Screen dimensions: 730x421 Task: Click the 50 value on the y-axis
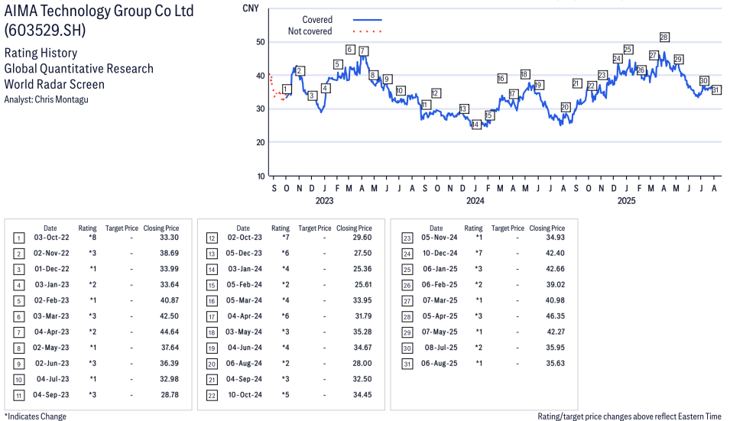(x=260, y=42)
